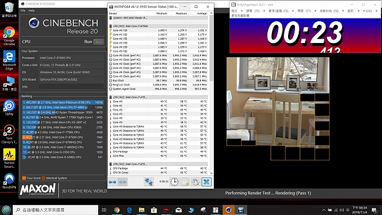Open File Explorer from the taskbar
Image resolution: width=382 pixels, height=215 pixels.
tap(142, 210)
